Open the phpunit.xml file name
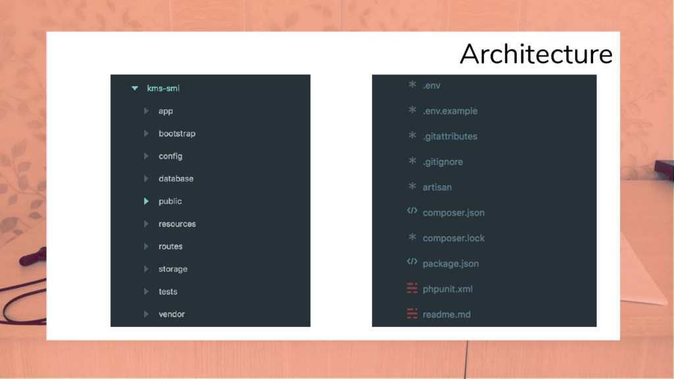The height and width of the screenshot is (379, 674). 448,290
